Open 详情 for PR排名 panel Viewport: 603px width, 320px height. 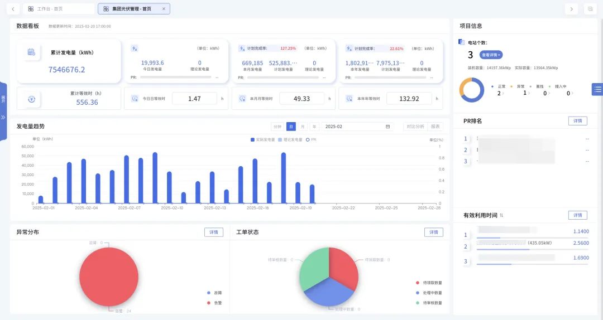[578, 120]
